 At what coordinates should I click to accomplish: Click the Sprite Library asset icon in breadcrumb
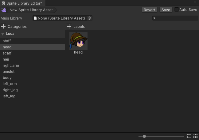pos(4,10)
